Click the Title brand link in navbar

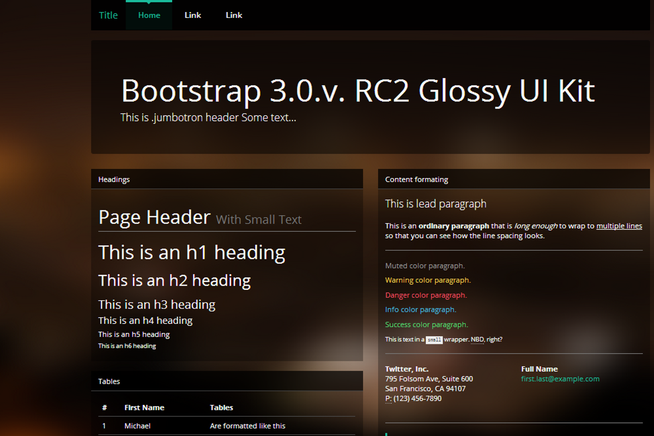(108, 15)
